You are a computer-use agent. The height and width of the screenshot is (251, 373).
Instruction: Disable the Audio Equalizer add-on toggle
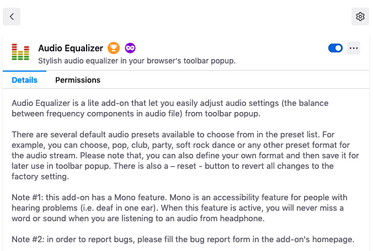(335, 48)
